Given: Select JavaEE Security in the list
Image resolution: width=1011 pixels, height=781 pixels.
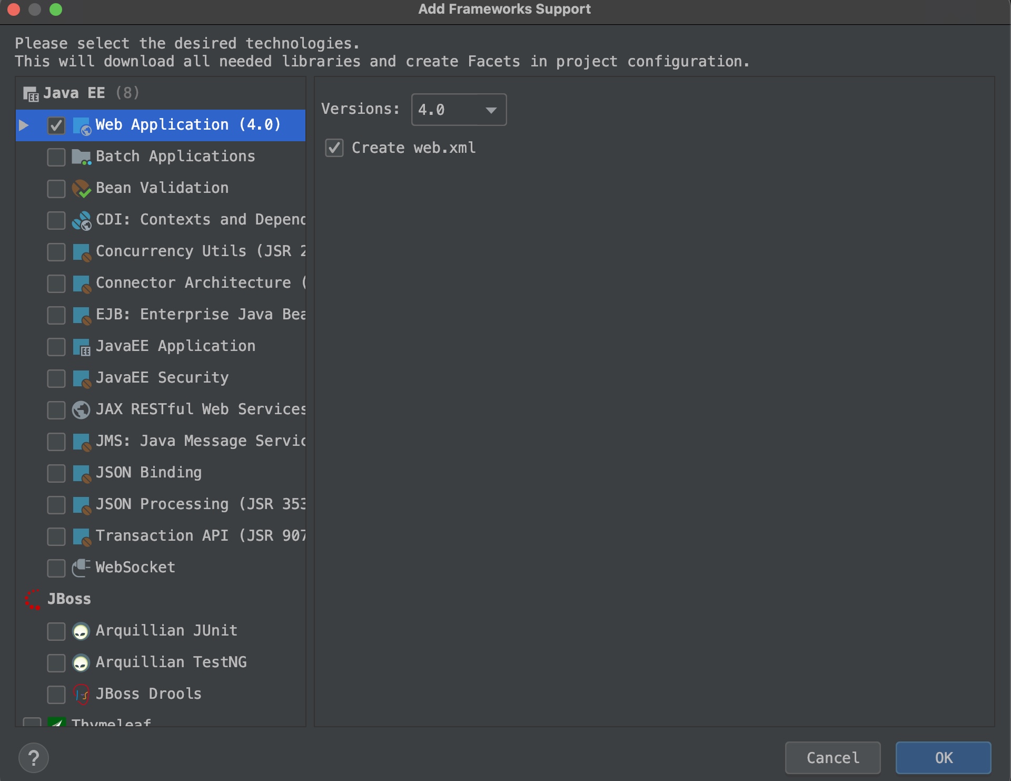Looking at the screenshot, I should tap(162, 378).
